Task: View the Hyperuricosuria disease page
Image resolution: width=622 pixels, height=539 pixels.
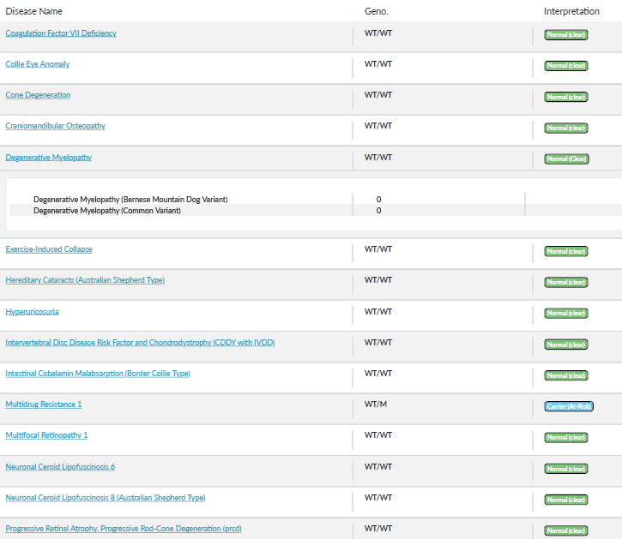Action: point(32,312)
